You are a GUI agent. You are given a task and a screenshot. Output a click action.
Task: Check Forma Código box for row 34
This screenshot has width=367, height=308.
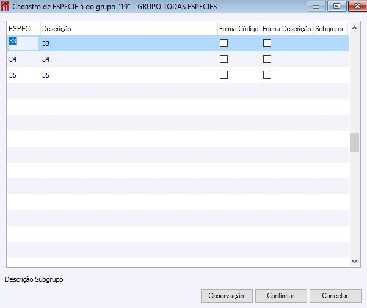(x=223, y=59)
